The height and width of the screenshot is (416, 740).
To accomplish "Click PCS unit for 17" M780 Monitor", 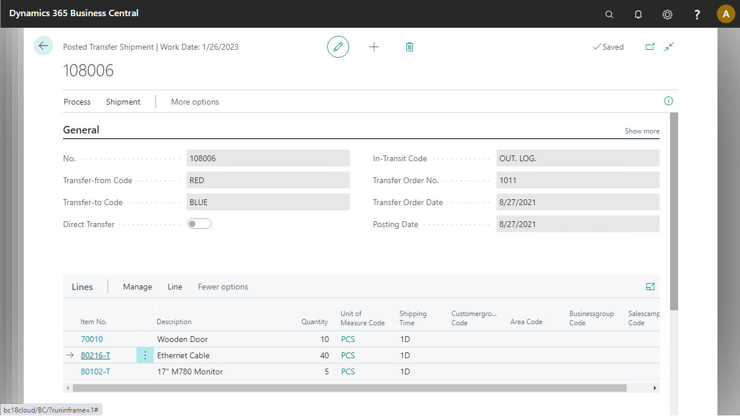I will click(348, 372).
